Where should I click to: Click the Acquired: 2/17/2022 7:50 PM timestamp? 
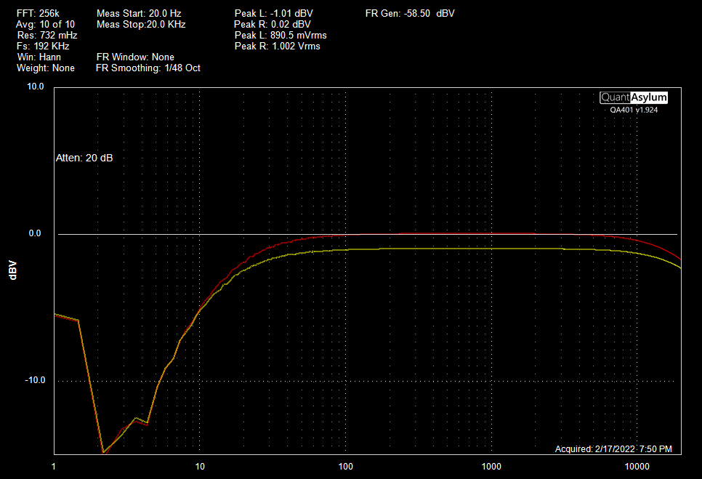pos(613,449)
